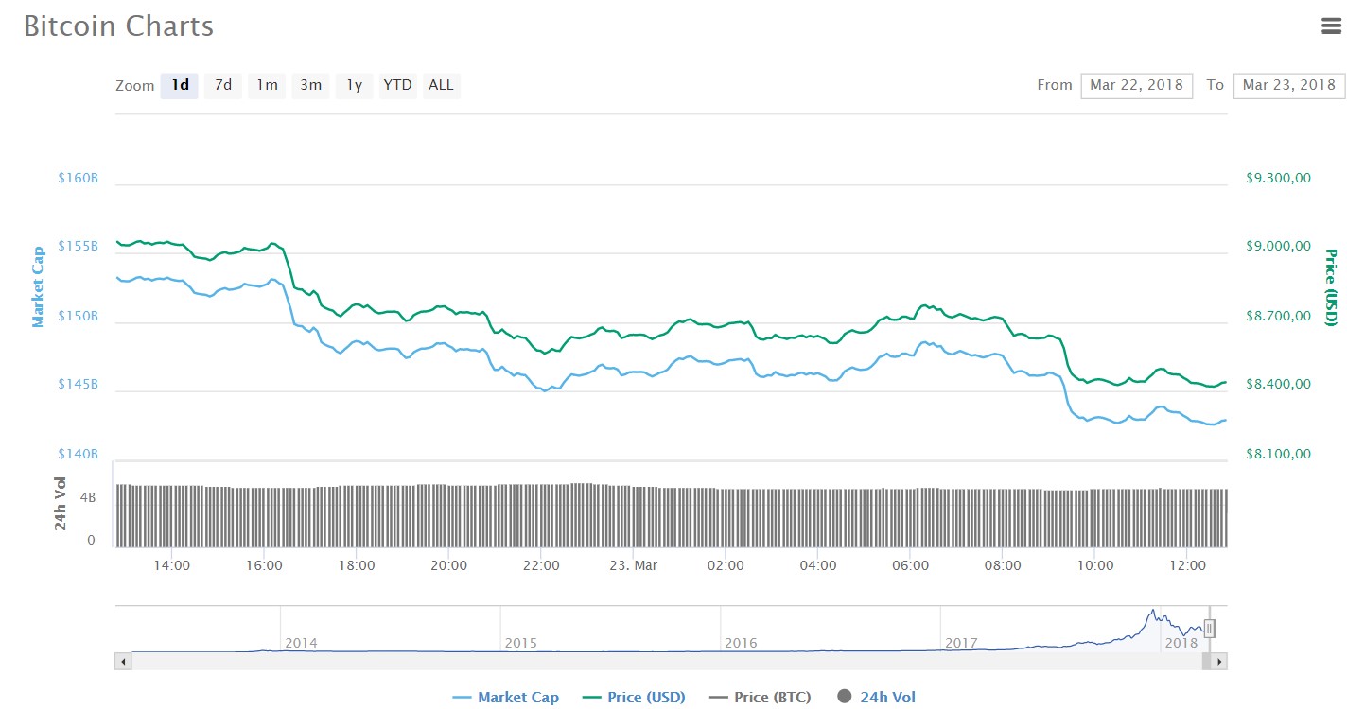
Task: Click the 22:00 time axis label
Action: [541, 565]
